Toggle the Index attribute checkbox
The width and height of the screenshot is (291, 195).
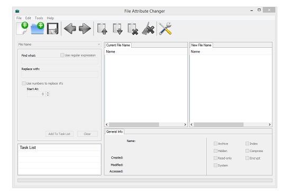(247, 143)
